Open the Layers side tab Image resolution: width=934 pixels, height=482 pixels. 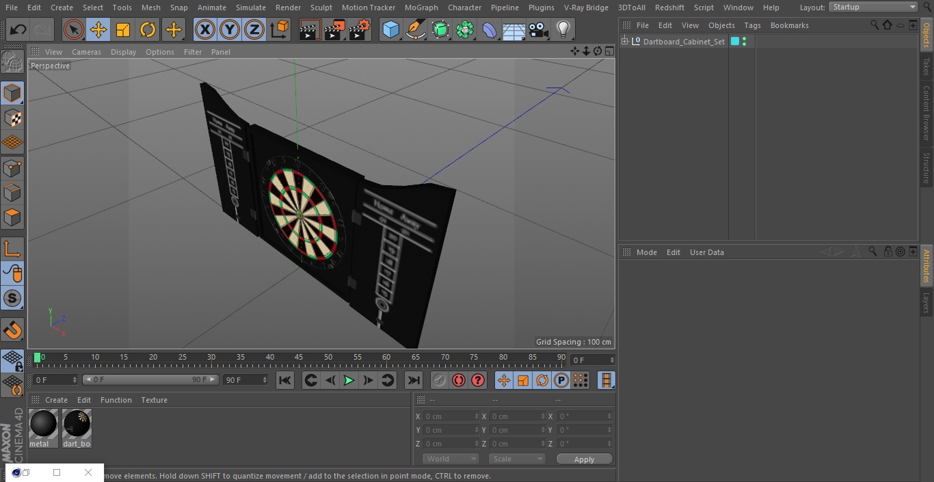pyautogui.click(x=926, y=303)
